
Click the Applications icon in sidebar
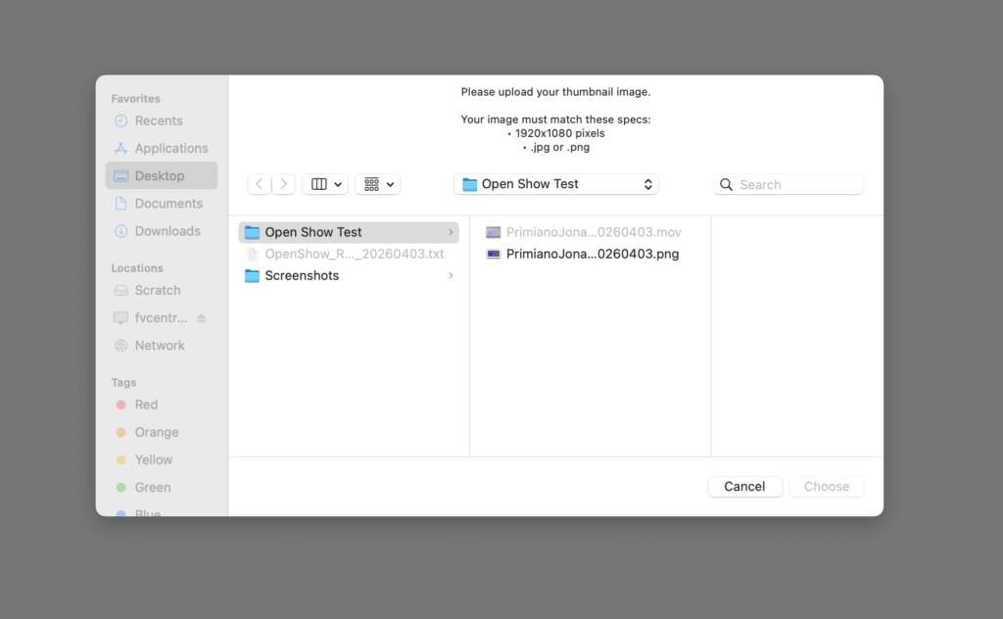(x=121, y=148)
